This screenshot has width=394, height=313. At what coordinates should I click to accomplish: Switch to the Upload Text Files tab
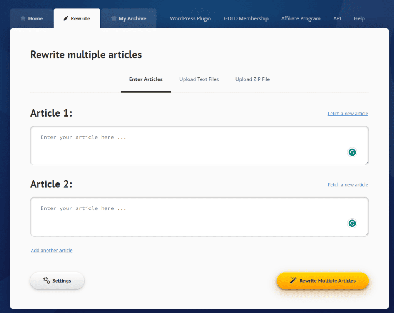tap(199, 79)
